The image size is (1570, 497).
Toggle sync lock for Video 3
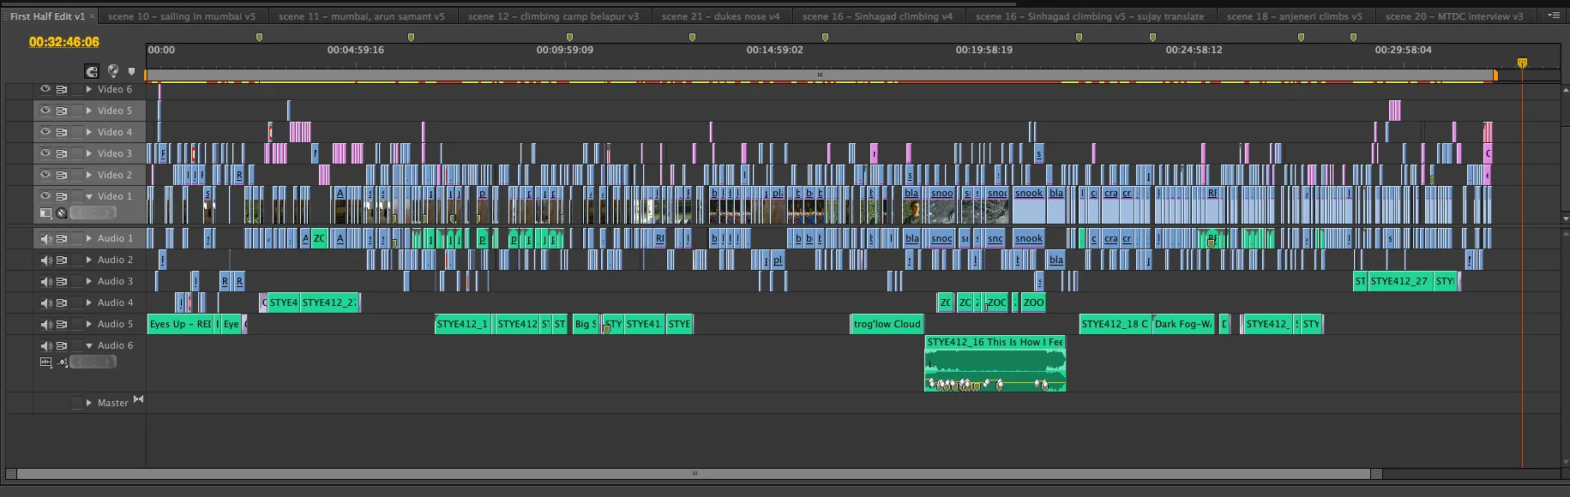pos(62,153)
